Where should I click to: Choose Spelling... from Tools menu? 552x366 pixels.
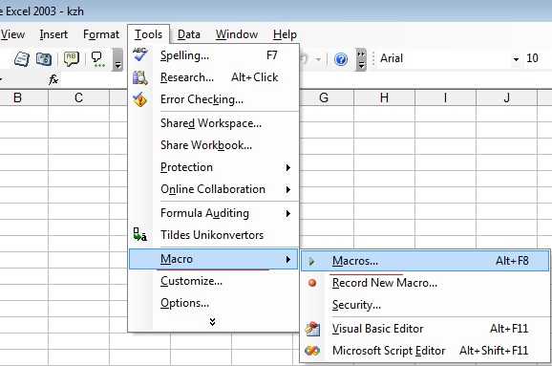(214, 55)
